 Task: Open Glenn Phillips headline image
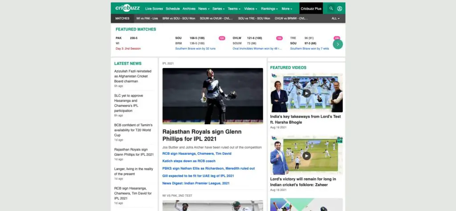pyautogui.click(x=212, y=96)
